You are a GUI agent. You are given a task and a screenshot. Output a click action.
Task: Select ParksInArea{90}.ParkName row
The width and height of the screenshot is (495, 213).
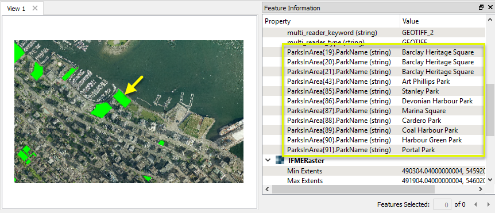374,140
